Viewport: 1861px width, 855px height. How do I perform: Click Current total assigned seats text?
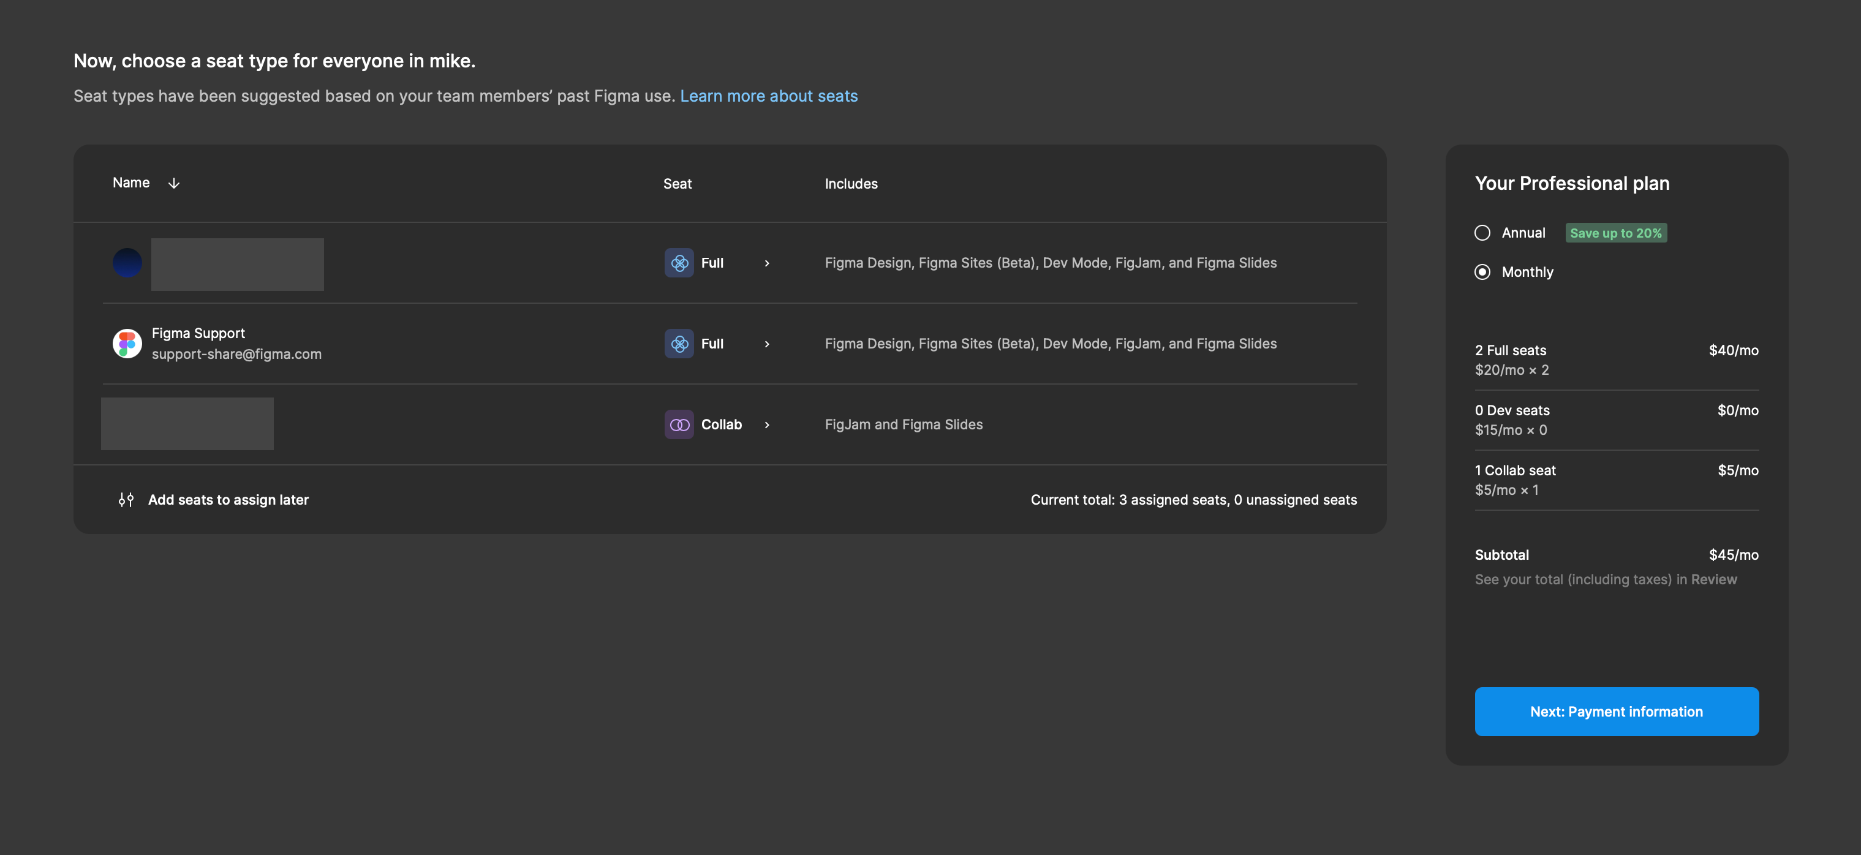pos(1193,500)
